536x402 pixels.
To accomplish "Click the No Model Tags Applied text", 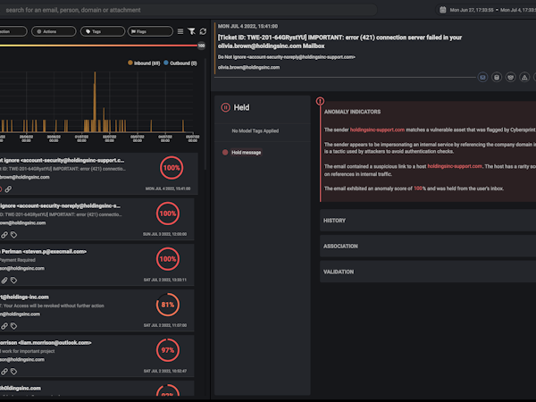I will tap(255, 131).
